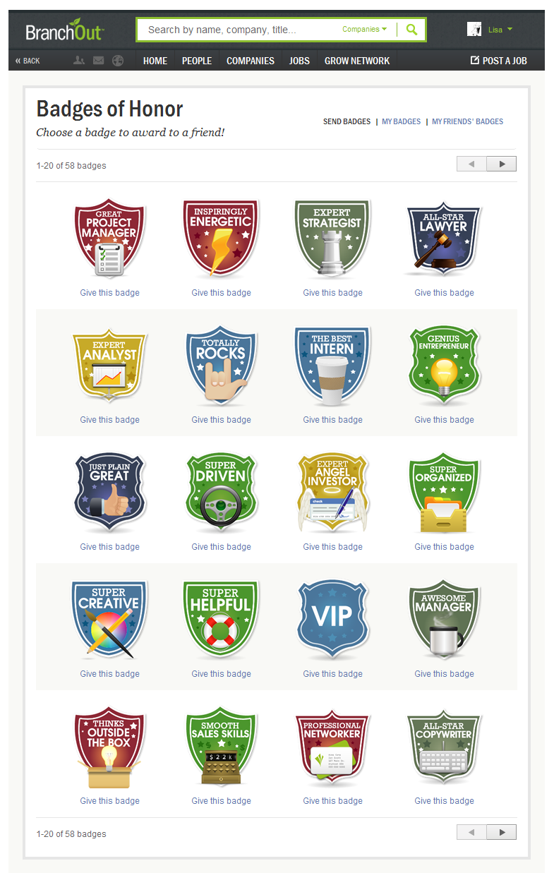Focus the search by name input field
This screenshot has width=554, height=873.
(240, 30)
